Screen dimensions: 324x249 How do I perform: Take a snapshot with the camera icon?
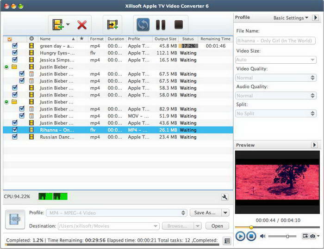313,236
